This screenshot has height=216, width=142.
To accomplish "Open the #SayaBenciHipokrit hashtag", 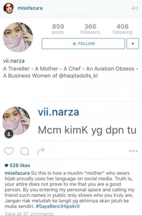I will click(x=58, y=206).
